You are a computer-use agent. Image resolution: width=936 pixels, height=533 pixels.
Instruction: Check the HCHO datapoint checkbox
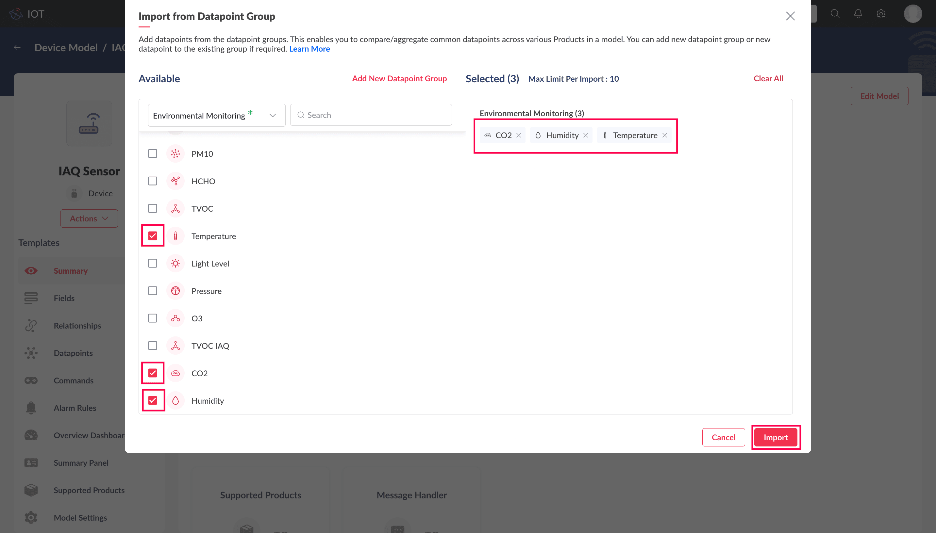153,181
